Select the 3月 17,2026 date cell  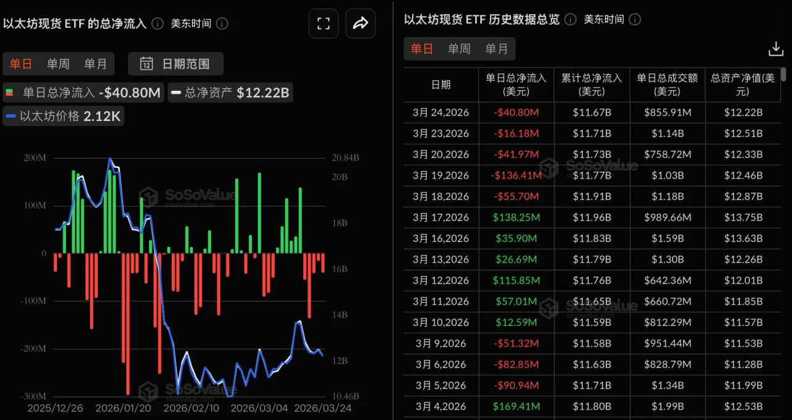tap(441, 217)
